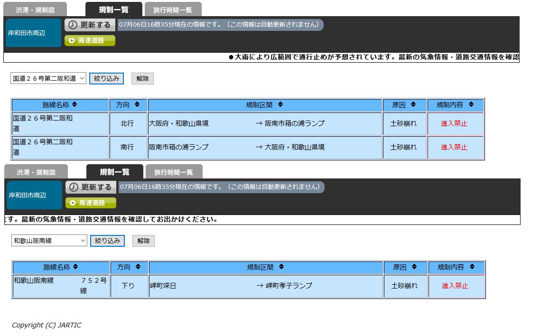Sort by 規制内容 in the 和歌山阪南線 table

click(x=474, y=267)
